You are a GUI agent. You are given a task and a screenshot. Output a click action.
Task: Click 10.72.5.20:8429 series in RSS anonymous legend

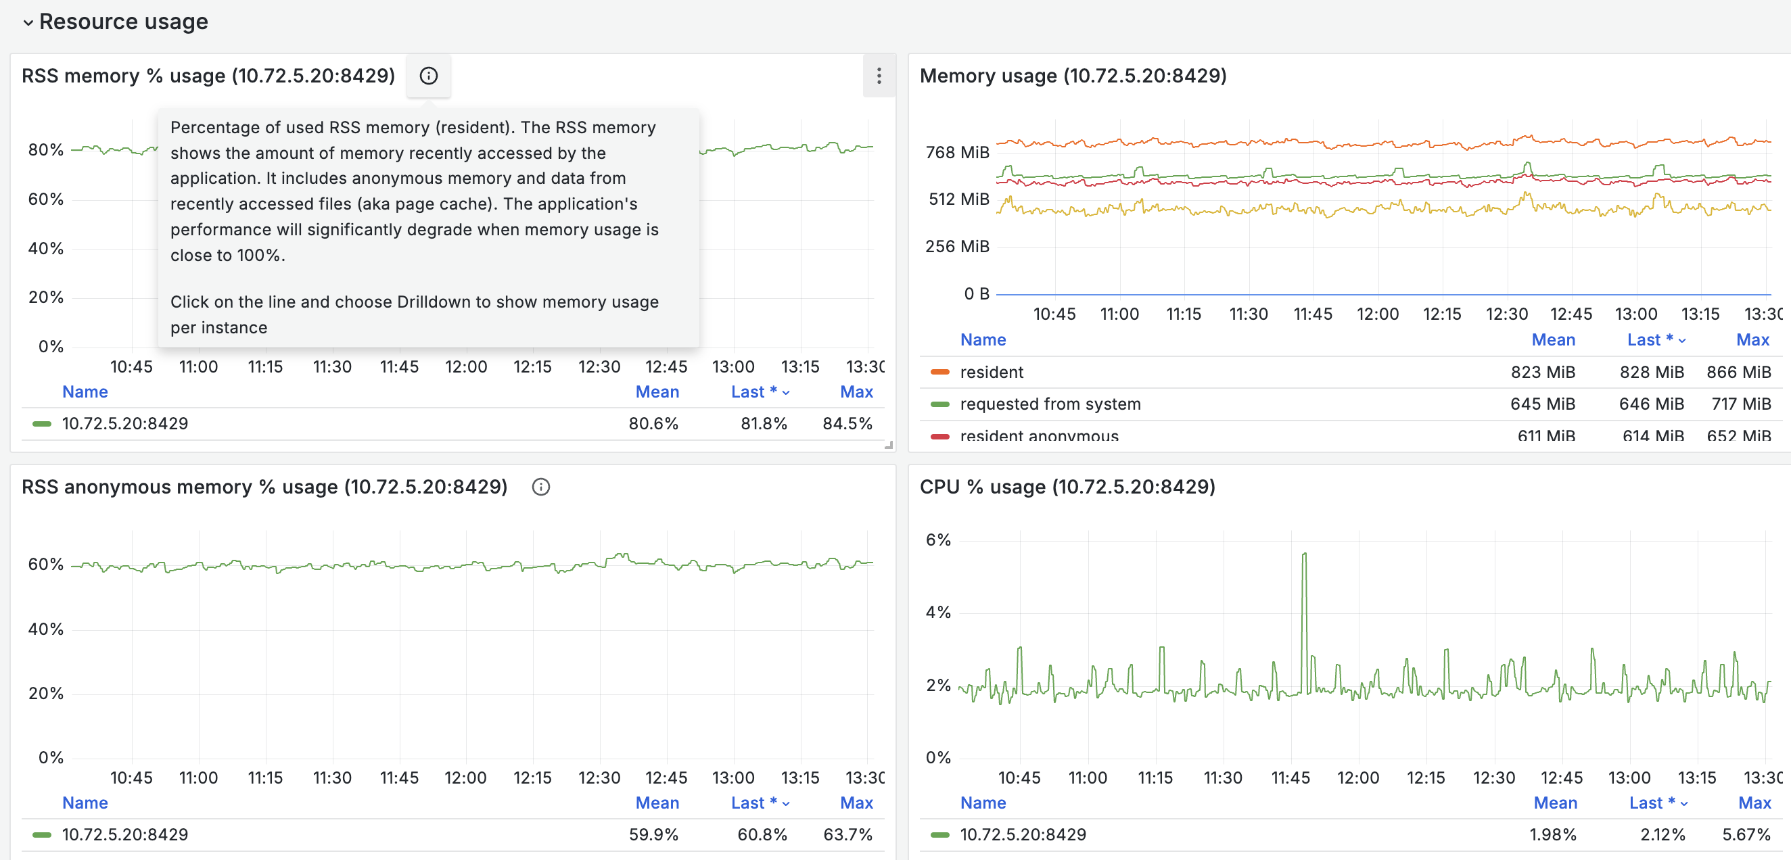coord(125,834)
